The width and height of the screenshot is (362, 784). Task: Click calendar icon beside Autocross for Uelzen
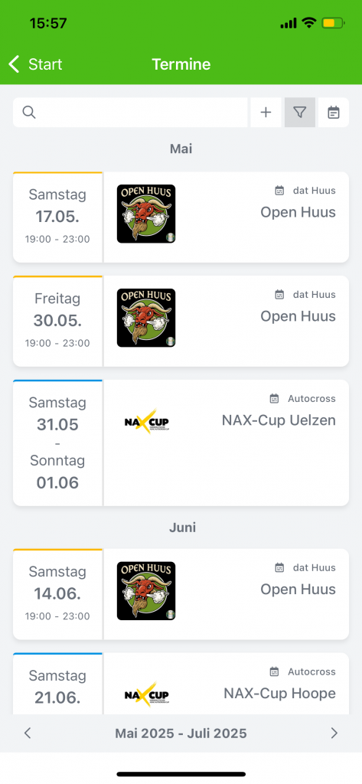pyautogui.click(x=274, y=398)
